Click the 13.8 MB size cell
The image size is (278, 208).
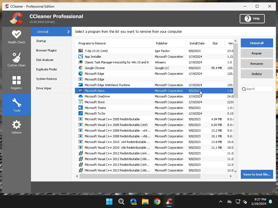[x=216, y=142]
